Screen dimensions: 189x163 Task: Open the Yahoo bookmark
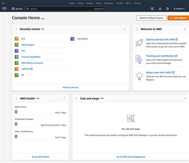click(x=98, y=3)
